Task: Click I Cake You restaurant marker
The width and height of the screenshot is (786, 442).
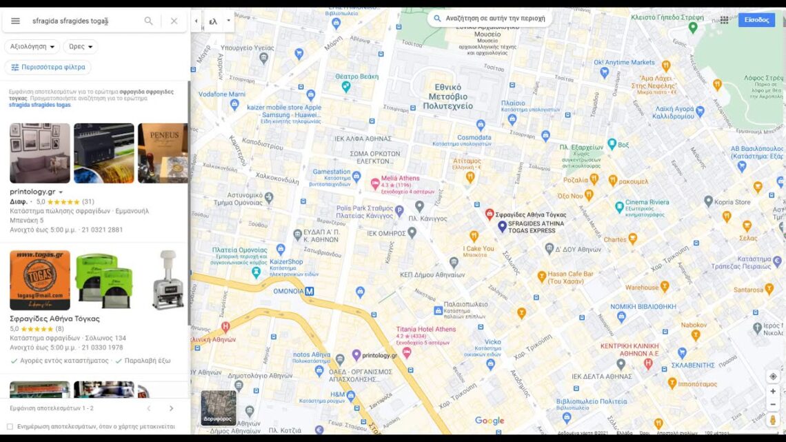Action: pyautogui.click(x=474, y=236)
